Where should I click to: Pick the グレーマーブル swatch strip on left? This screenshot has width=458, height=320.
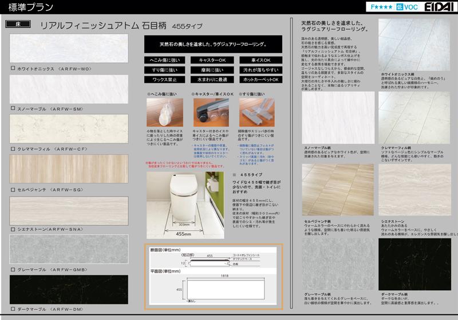(69, 250)
